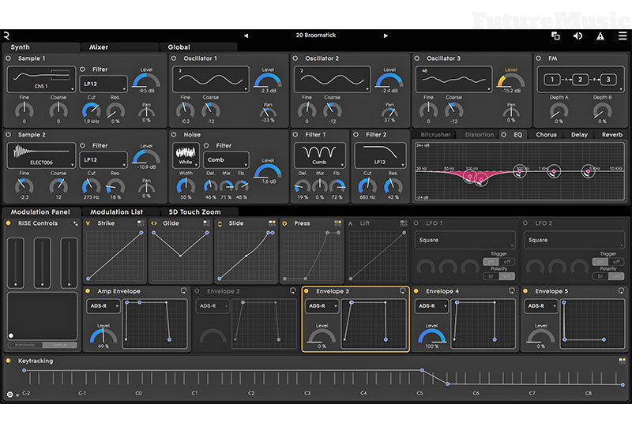This screenshot has width=632, height=434.
Task: Open Noise Comb filter dropdown
Action: pyautogui.click(x=226, y=160)
